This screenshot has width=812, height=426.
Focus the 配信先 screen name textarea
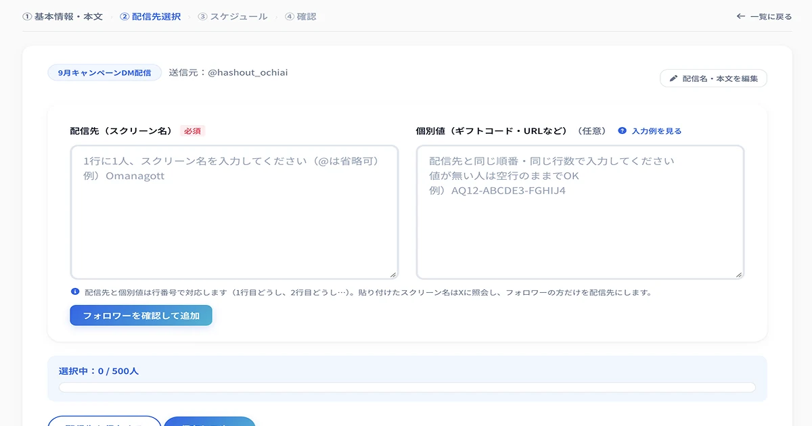pos(234,212)
